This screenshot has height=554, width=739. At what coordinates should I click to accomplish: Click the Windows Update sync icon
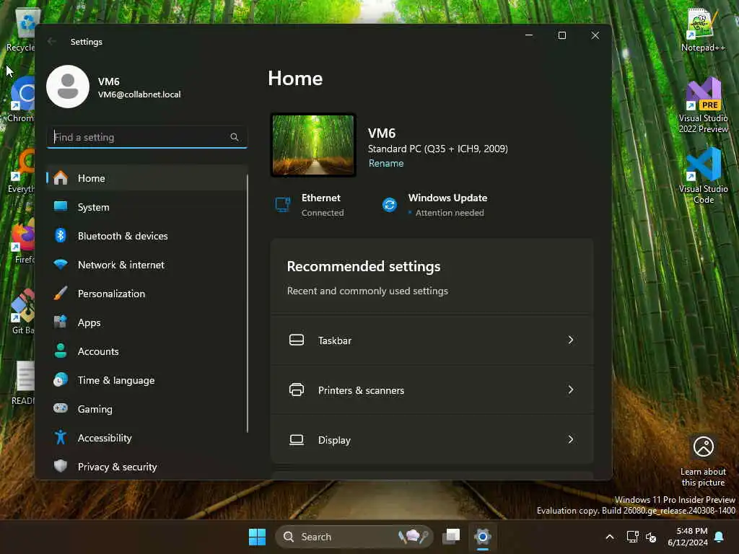(389, 205)
